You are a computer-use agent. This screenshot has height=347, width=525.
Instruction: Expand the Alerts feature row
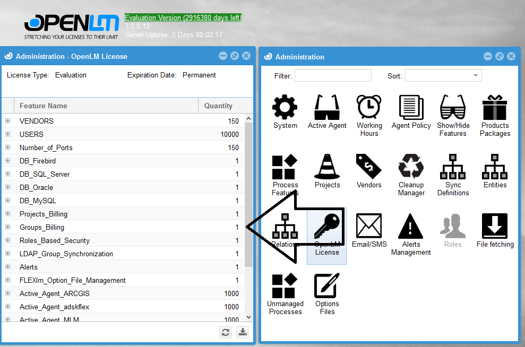pos(8,267)
